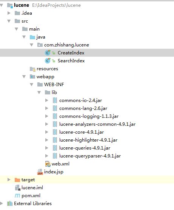Collapse the lucene project root arrow

coord(2,5)
